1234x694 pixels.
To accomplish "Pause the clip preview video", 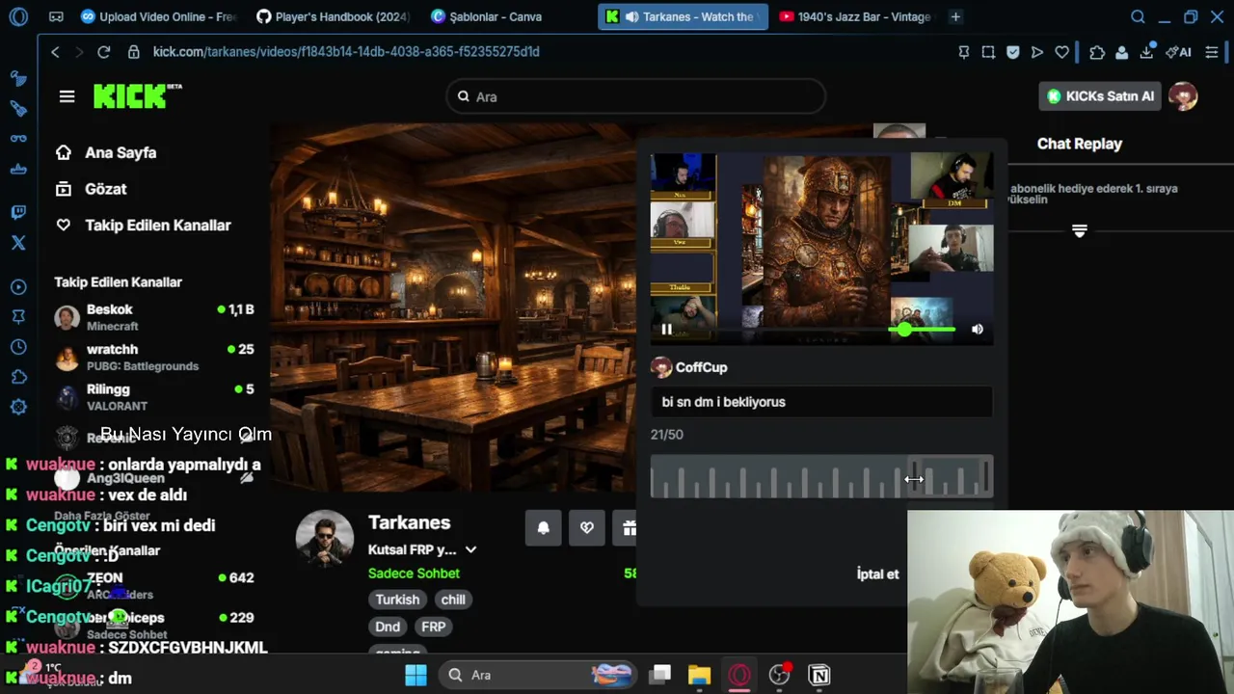I will 666,330.
